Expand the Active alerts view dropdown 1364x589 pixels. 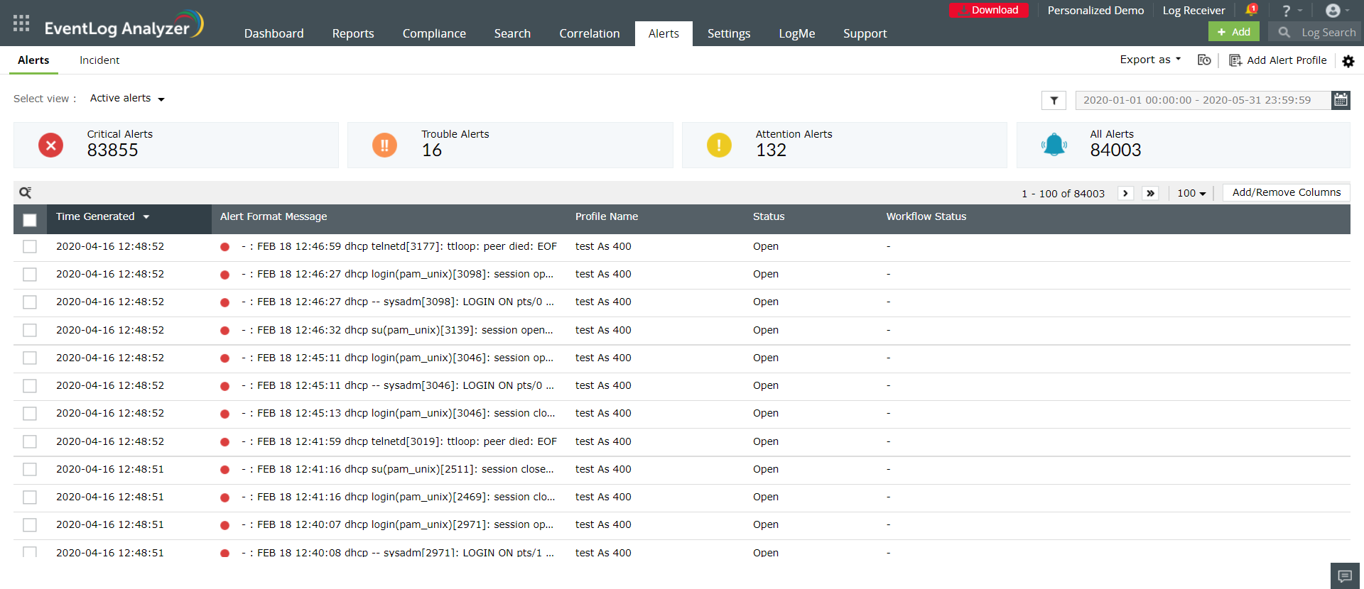pos(127,99)
